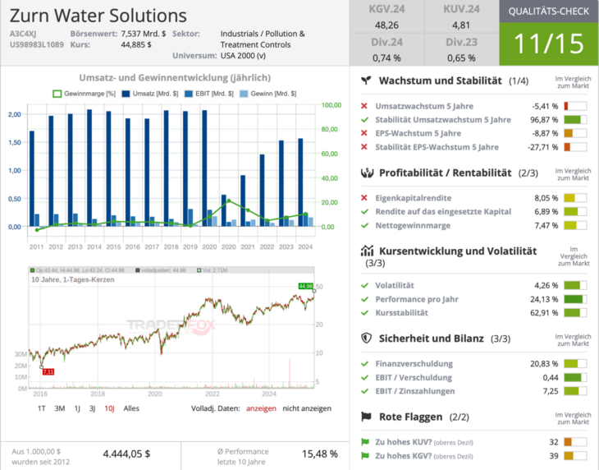Image resolution: width=599 pixels, height=470 pixels.
Task: Click the green check beside Volatilität
Action: (364, 285)
